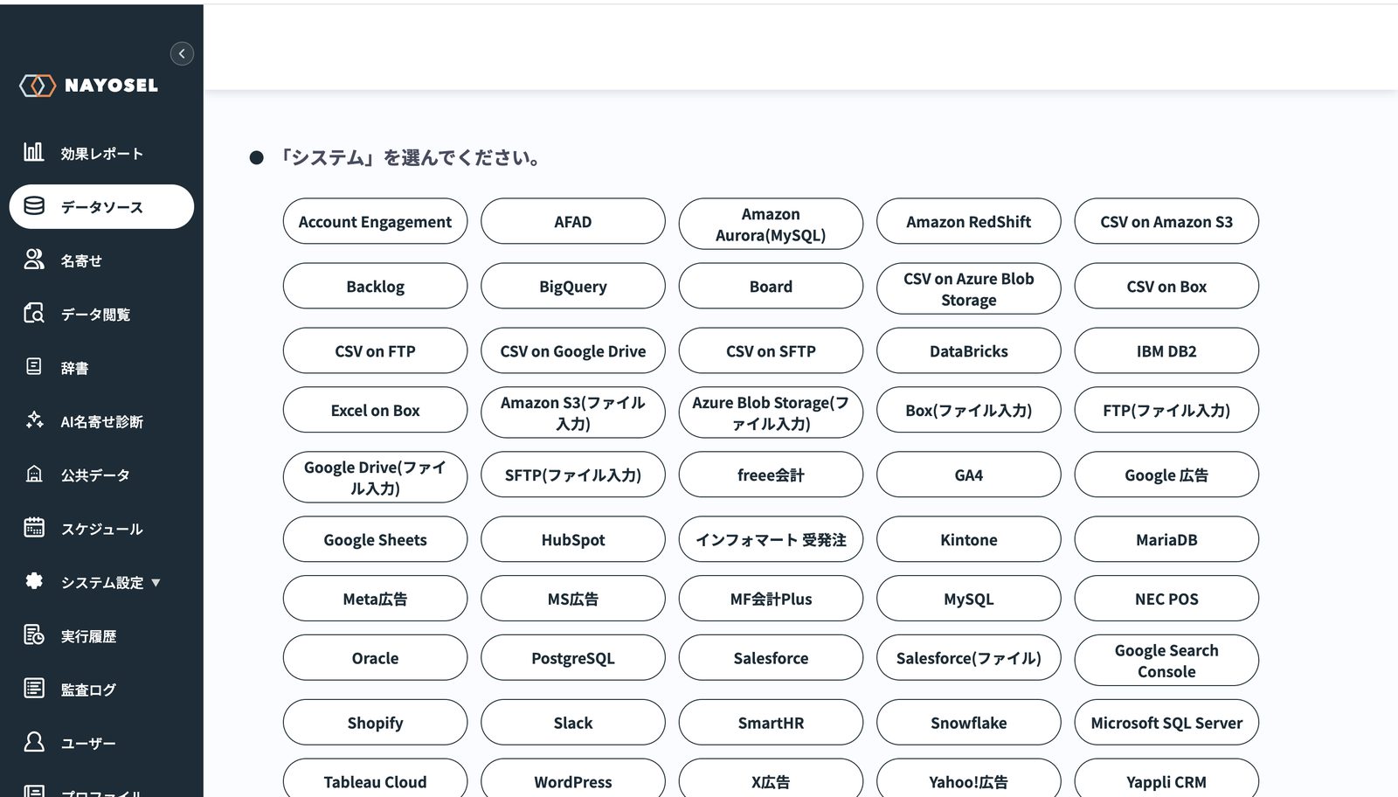Open AI名寄せ診断 menu item
Viewport: 1398px width, 797px height.
pyautogui.click(x=101, y=421)
